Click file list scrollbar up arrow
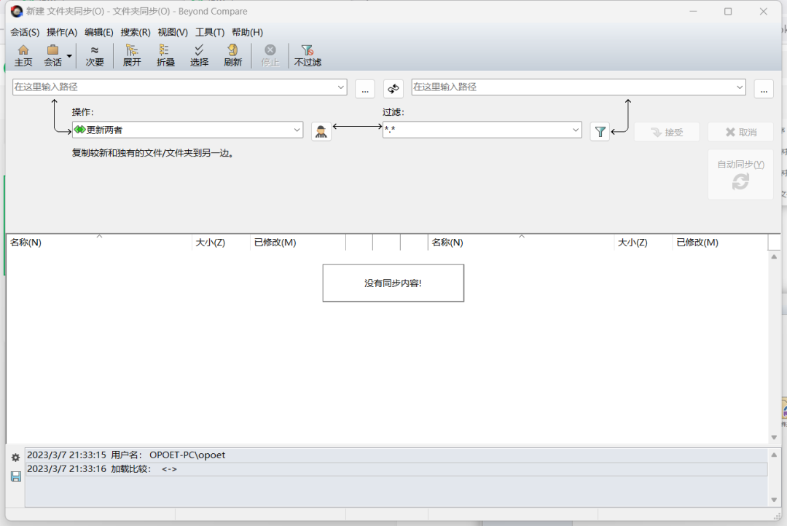Viewport: 787px width, 526px height. (x=774, y=256)
